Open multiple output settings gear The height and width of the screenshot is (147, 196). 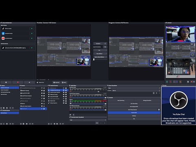click(6, 82)
